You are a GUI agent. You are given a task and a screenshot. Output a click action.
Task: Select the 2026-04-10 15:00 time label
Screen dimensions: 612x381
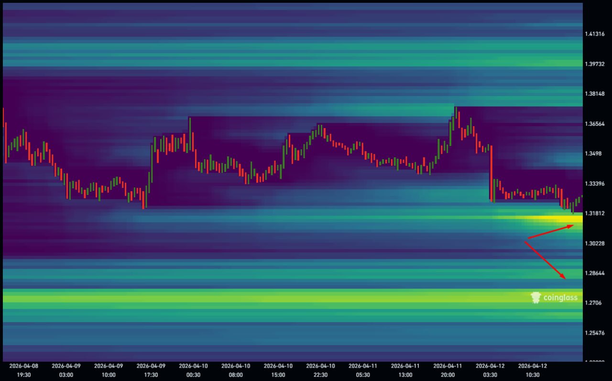coord(278,370)
